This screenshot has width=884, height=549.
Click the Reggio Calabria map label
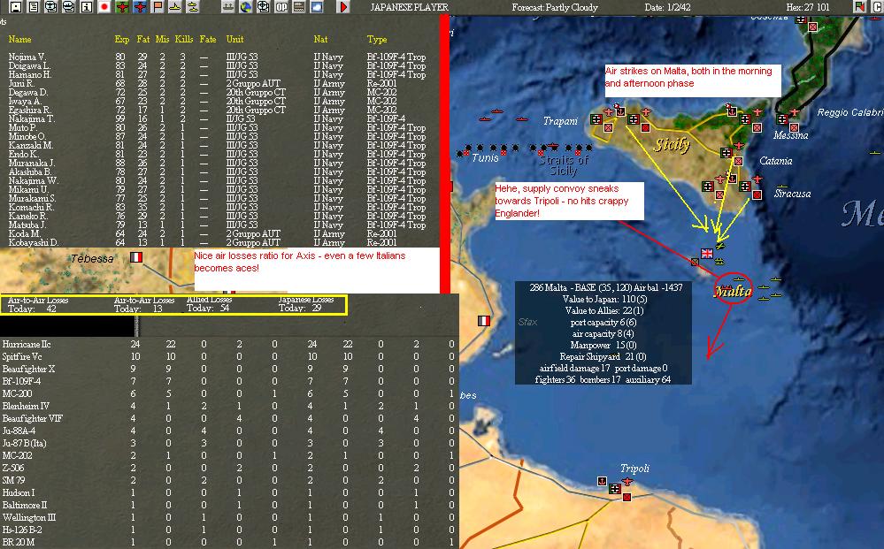click(x=850, y=112)
